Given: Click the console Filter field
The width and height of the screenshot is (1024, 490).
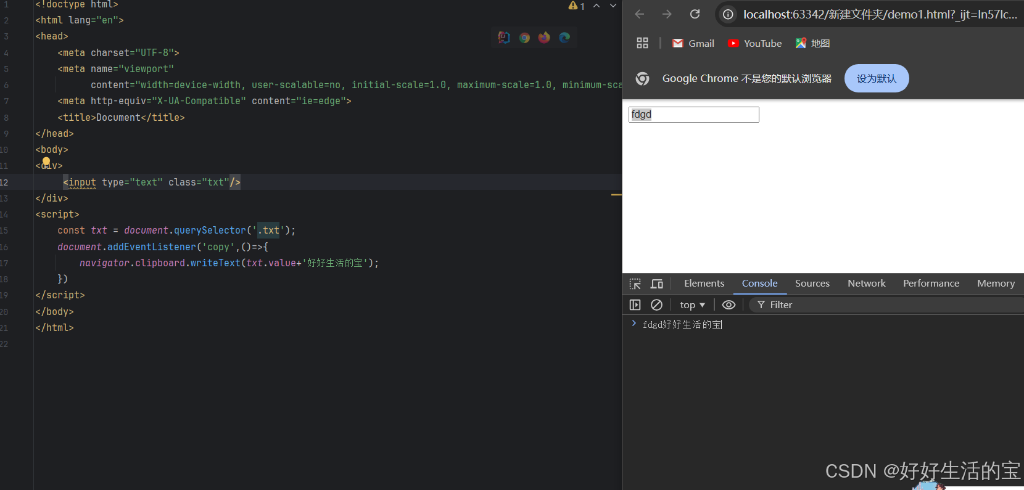Looking at the screenshot, I should pyautogui.click(x=886, y=305).
